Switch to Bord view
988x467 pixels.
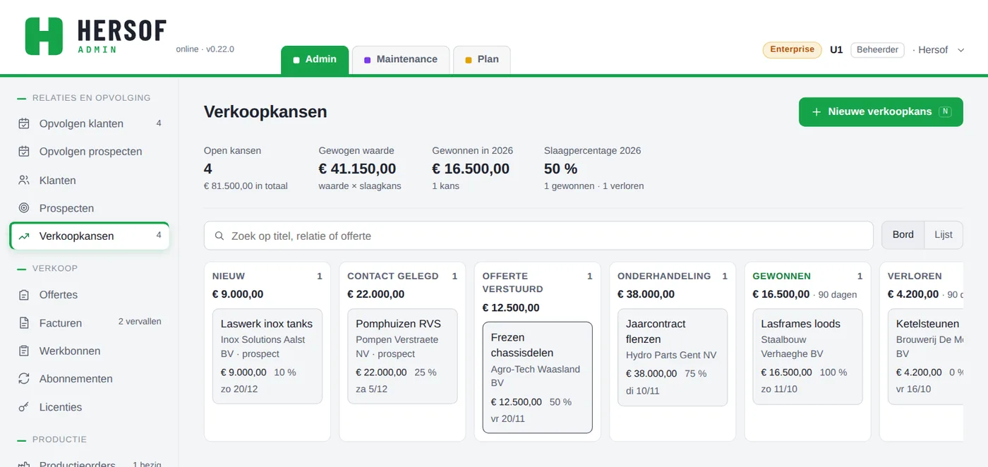(x=903, y=235)
